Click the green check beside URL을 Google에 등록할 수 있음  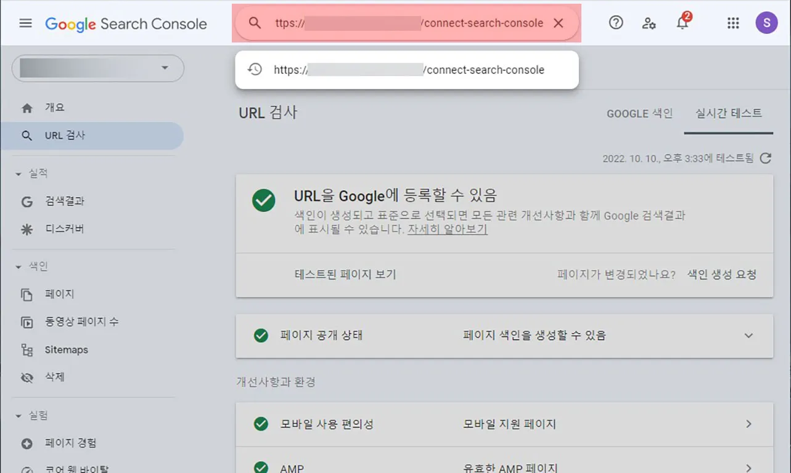pos(264,201)
